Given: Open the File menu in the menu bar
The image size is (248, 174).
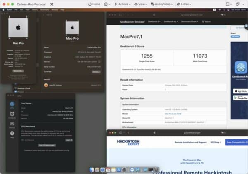Looking at the screenshot, I should [16, 10].
